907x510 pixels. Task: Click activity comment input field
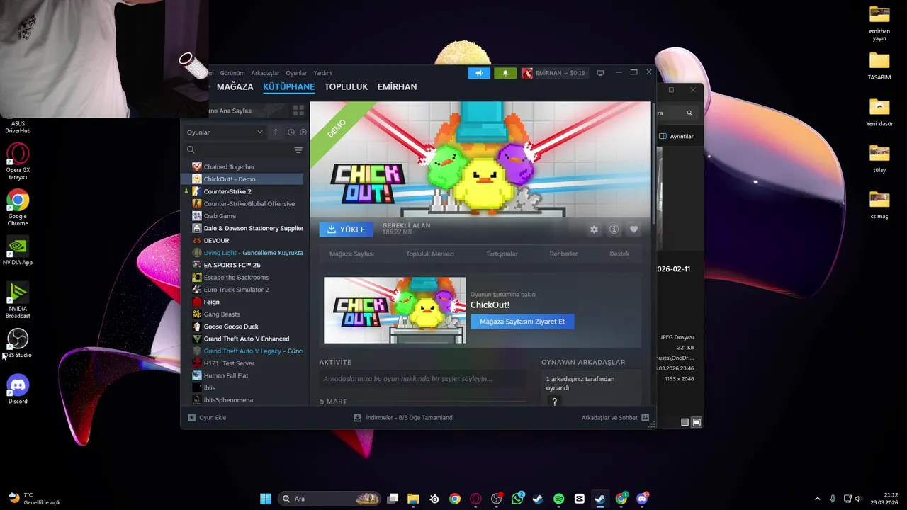pos(422,379)
